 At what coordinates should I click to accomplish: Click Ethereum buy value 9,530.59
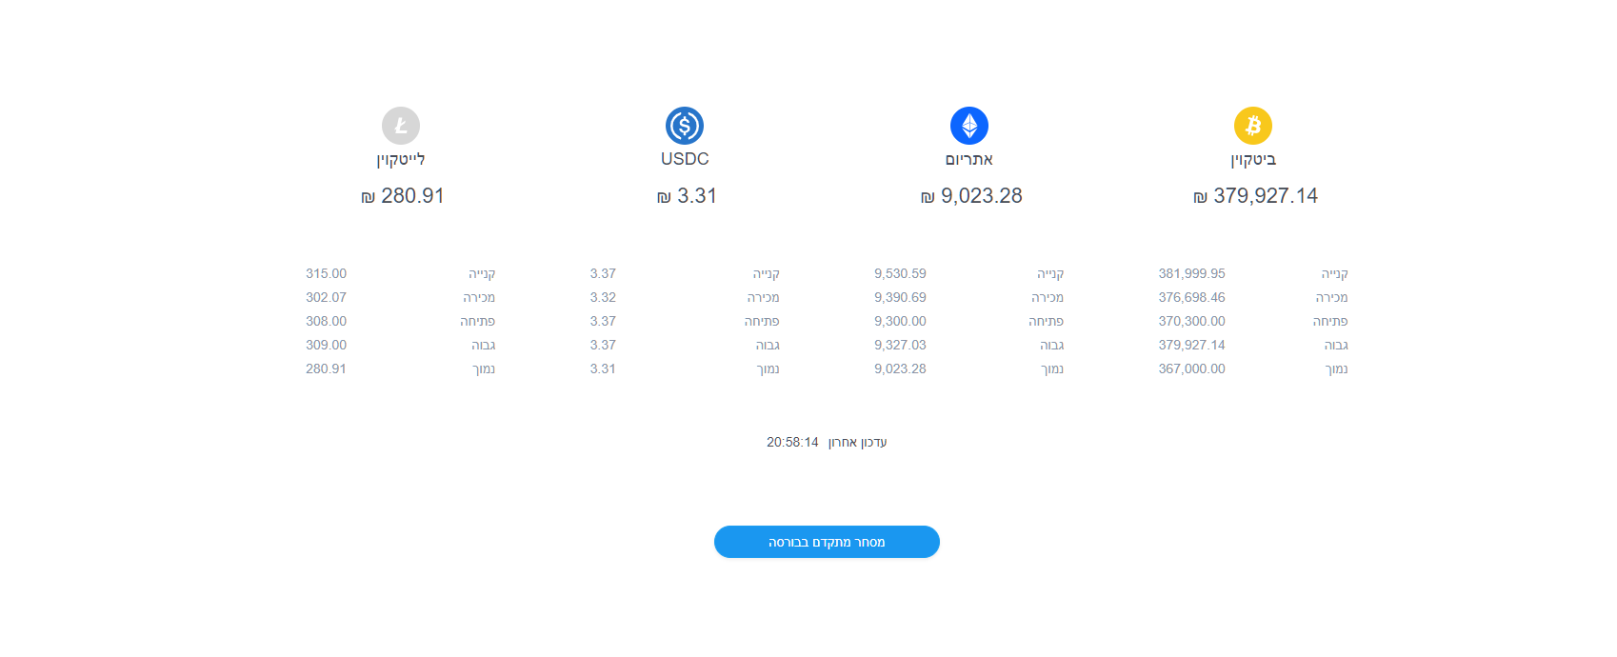(900, 273)
